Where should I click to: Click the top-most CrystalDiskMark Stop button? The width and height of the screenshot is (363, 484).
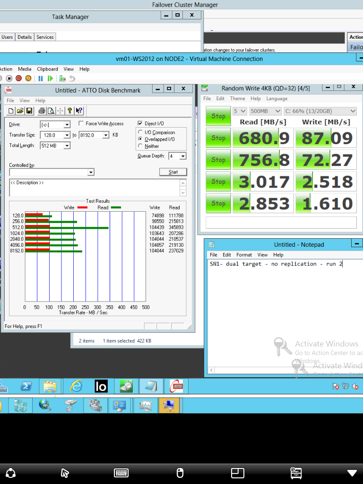coord(218,116)
